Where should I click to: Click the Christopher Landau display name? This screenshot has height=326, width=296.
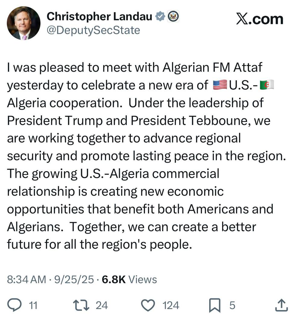point(99,17)
